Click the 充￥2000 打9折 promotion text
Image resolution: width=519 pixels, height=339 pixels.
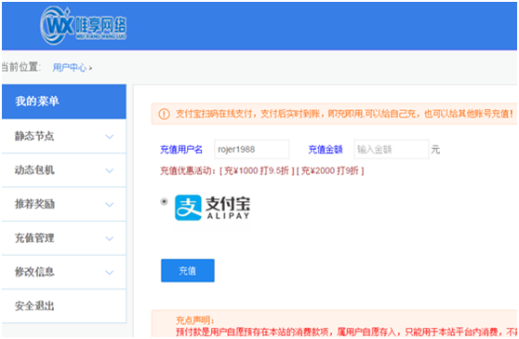coord(330,171)
